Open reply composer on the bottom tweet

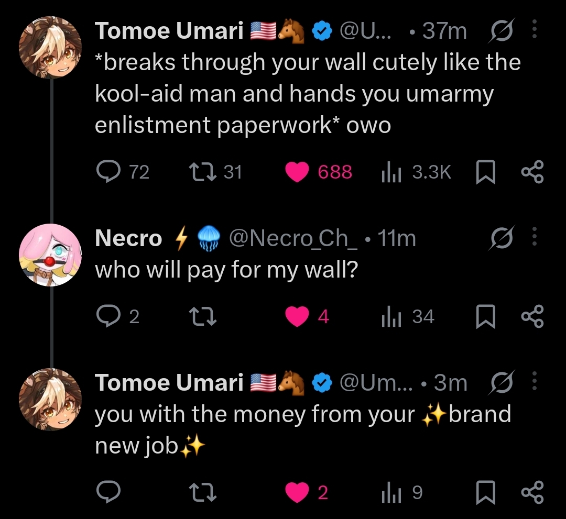pyautogui.click(x=108, y=492)
